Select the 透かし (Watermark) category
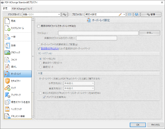Viewport: 165px width, 129px height. pyautogui.click(x=18, y=67)
